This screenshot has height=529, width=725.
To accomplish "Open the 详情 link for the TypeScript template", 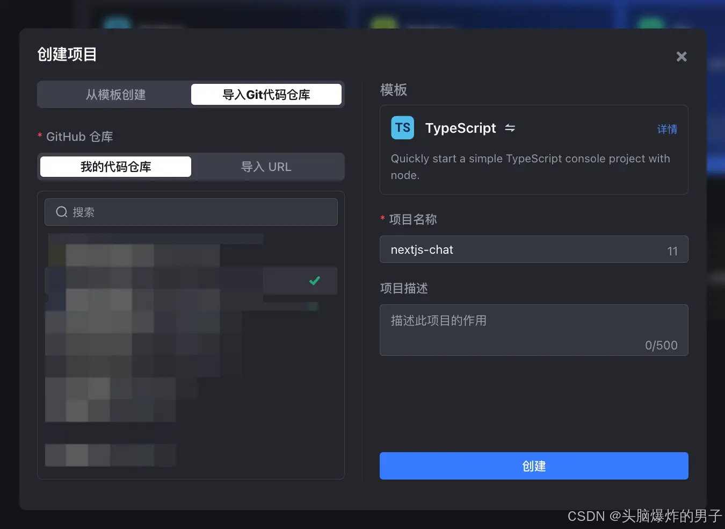I will coord(667,129).
